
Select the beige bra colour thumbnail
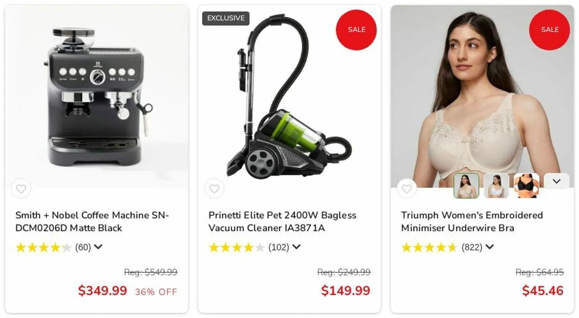[x=466, y=186]
